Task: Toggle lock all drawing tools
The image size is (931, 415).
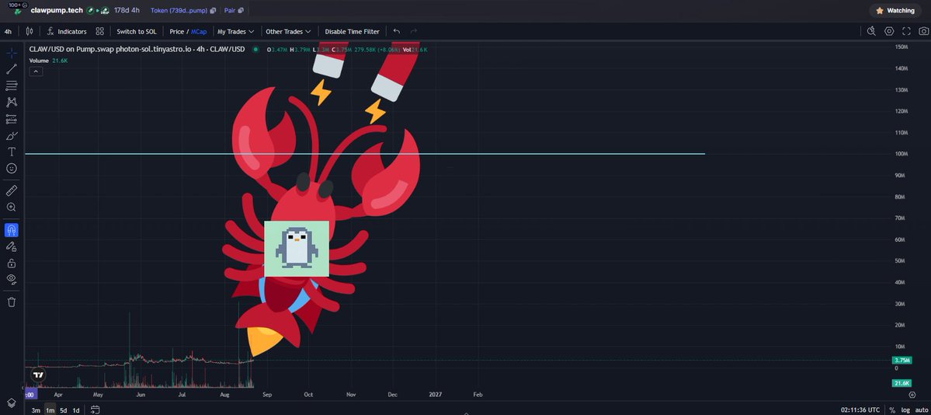Action: pos(12,263)
